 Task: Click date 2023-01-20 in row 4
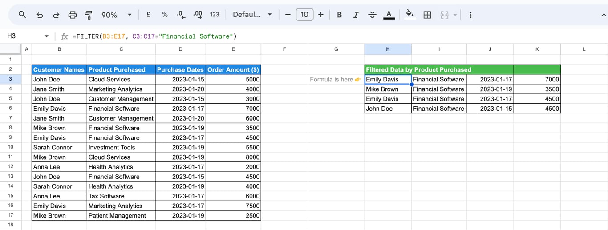coord(180,89)
